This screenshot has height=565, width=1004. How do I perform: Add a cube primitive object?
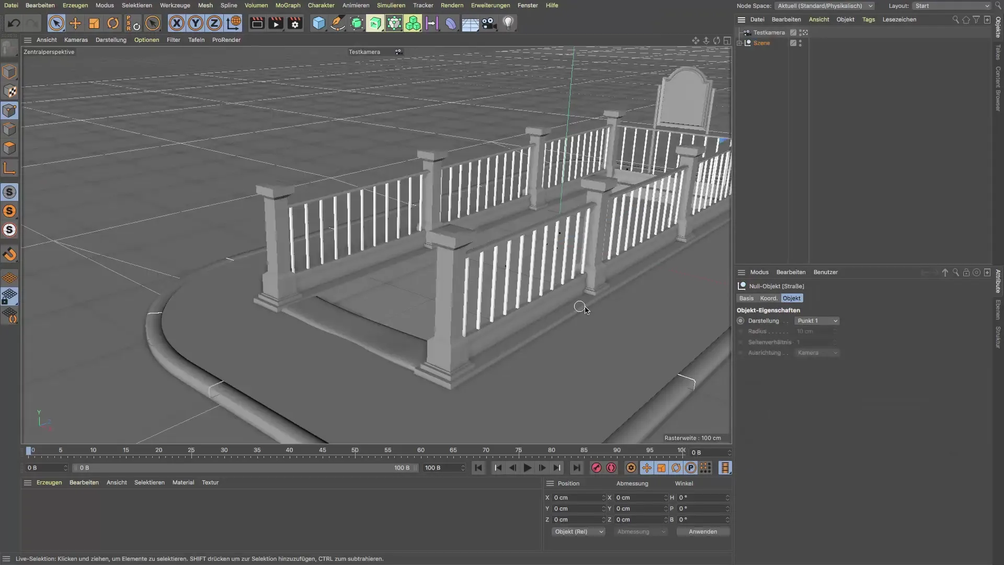tap(318, 23)
